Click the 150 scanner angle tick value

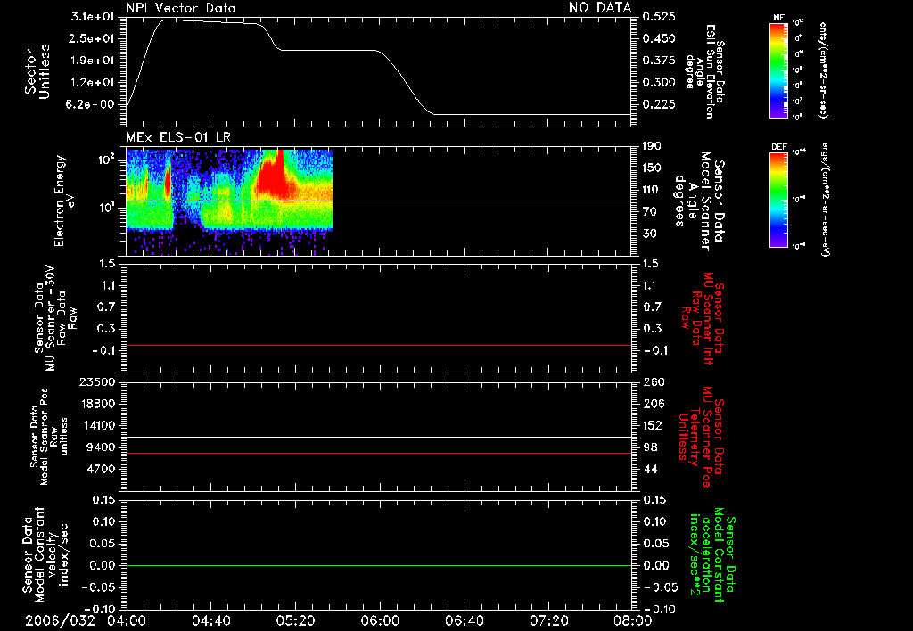(652, 168)
